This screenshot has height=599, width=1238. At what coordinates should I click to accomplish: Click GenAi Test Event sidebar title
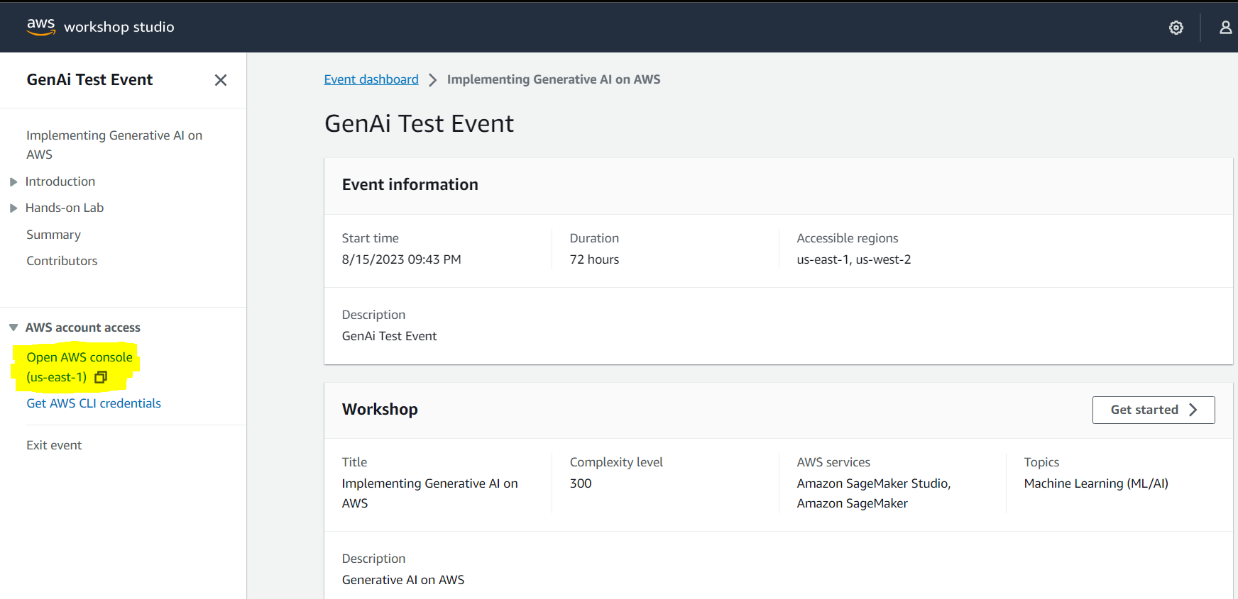point(89,79)
